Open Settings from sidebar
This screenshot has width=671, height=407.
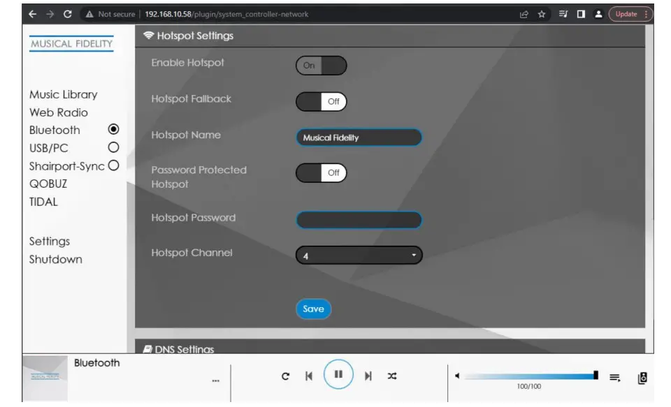pyautogui.click(x=49, y=242)
